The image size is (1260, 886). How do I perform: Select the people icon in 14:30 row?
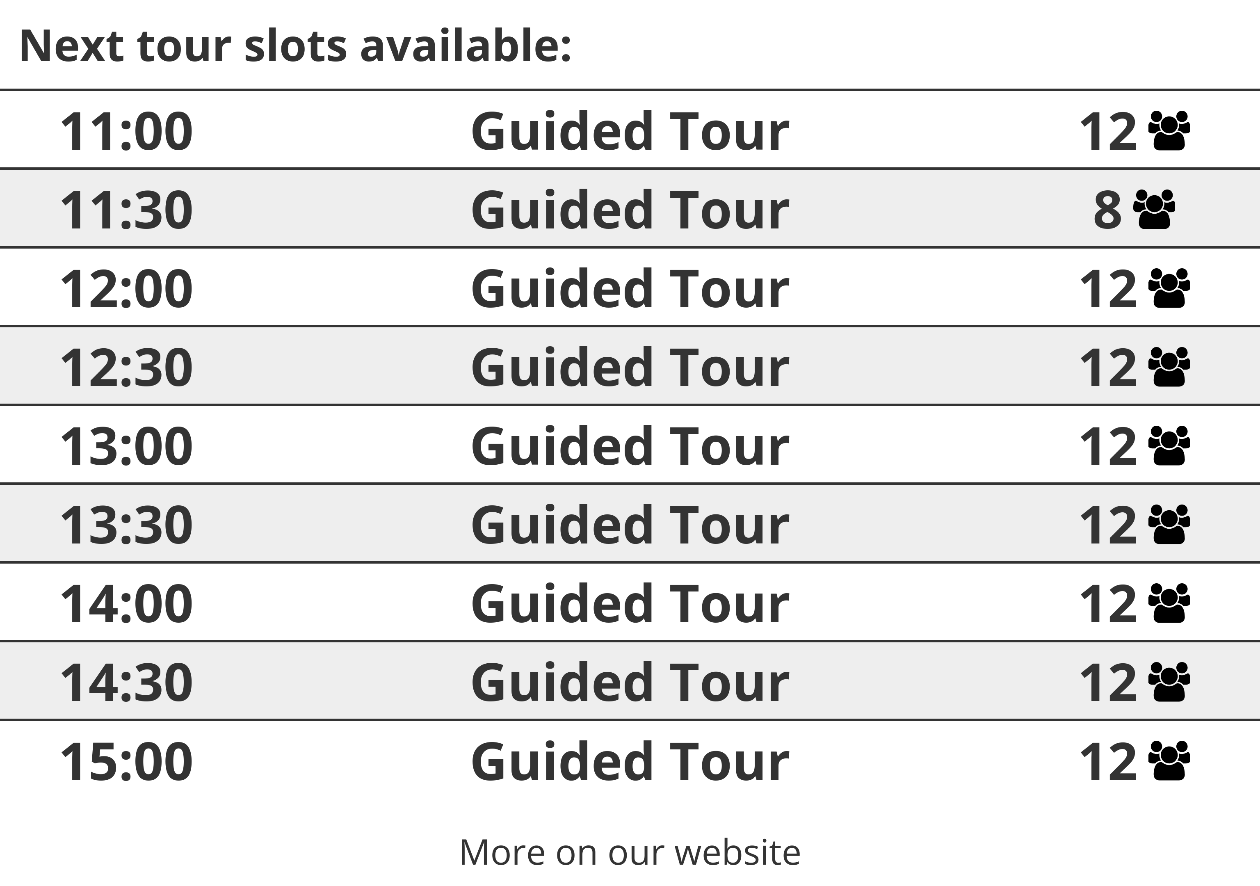click(1169, 682)
